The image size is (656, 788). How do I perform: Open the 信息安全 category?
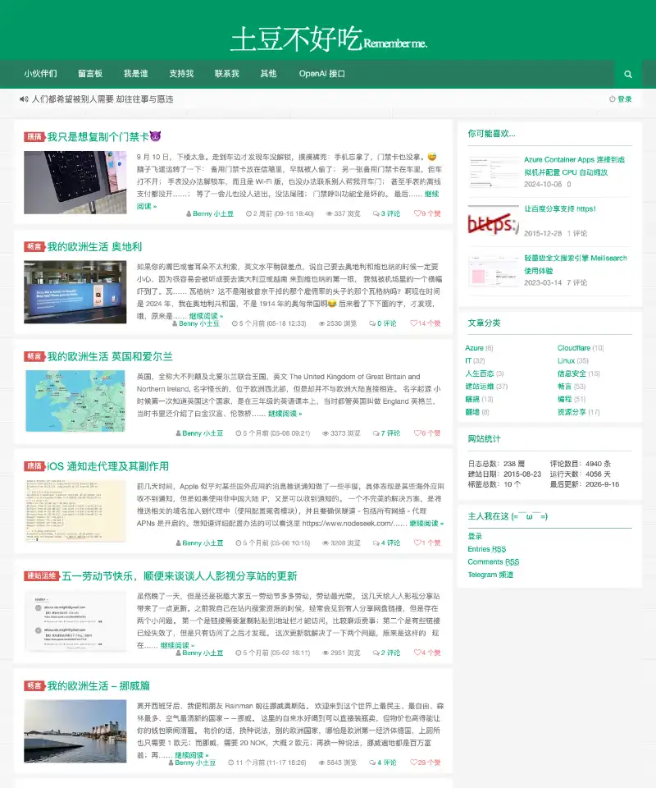pyautogui.click(x=572, y=373)
